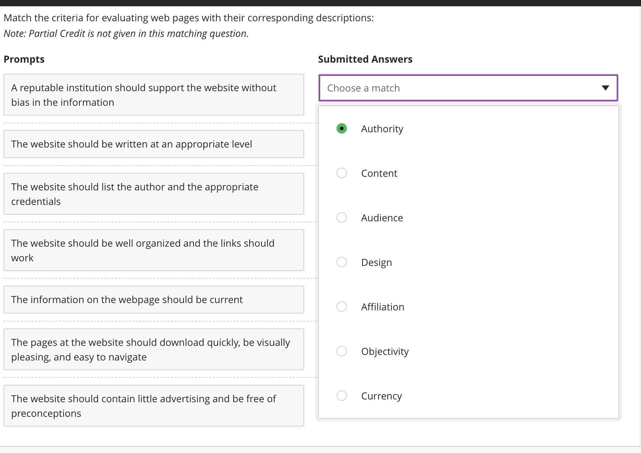Click the dropdown arrow on Choose a match
The height and width of the screenshot is (453, 641).
605,88
